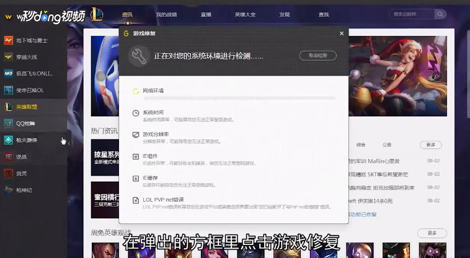Viewport: 470px width, 258px height.
Task: Open Christmas champion banner image
Action: (x=397, y=76)
